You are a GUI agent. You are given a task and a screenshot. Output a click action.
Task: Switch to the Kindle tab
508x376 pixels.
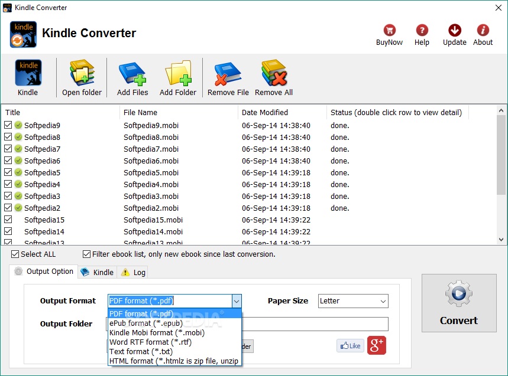(x=97, y=272)
